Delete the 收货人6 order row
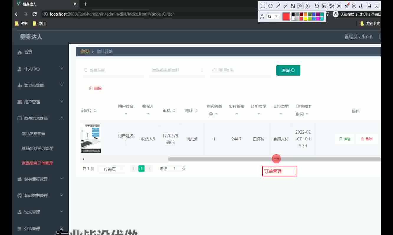Image resolution: width=393 pixels, height=235 pixels. (367, 139)
